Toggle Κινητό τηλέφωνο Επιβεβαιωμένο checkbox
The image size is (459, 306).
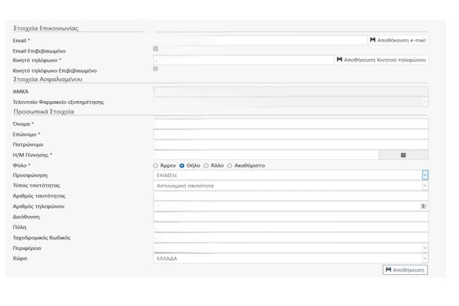pyautogui.click(x=156, y=69)
